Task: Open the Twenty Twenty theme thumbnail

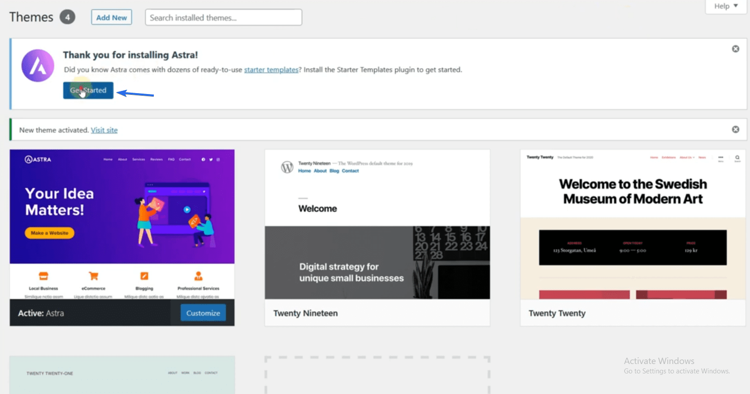Action: (633, 224)
